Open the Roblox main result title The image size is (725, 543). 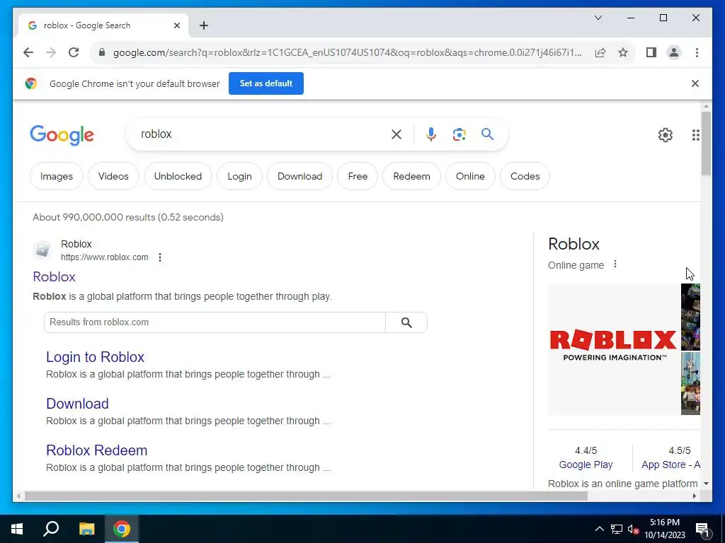[54, 276]
